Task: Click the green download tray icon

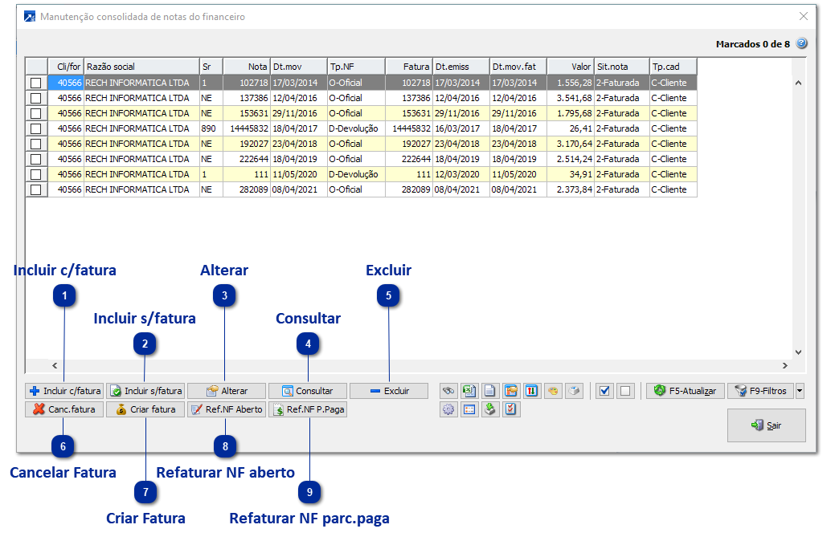Action: click(490, 410)
